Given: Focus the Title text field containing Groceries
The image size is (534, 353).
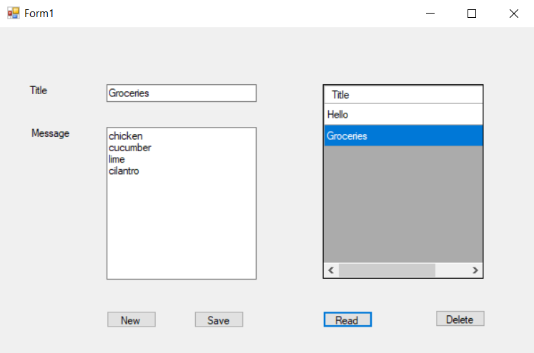Looking at the screenshot, I should [182, 93].
